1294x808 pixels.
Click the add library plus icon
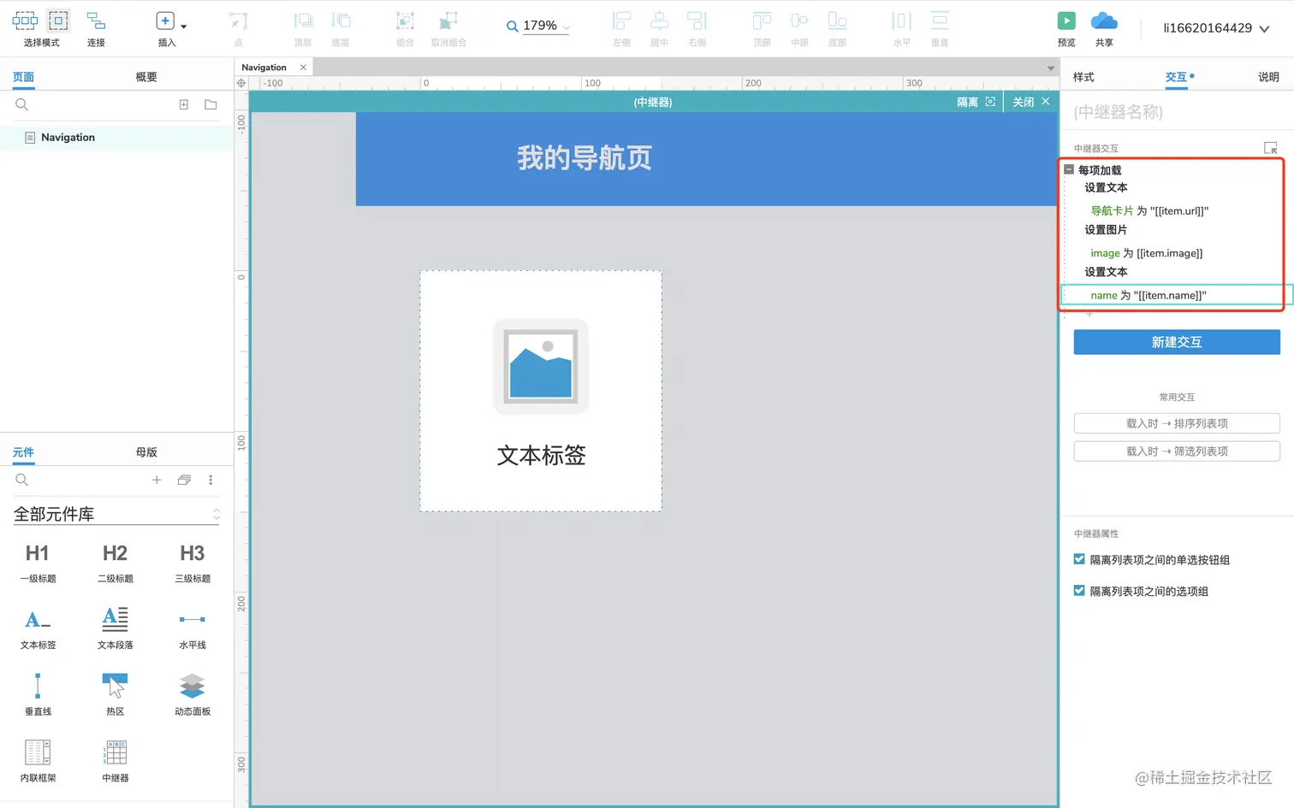pos(157,480)
